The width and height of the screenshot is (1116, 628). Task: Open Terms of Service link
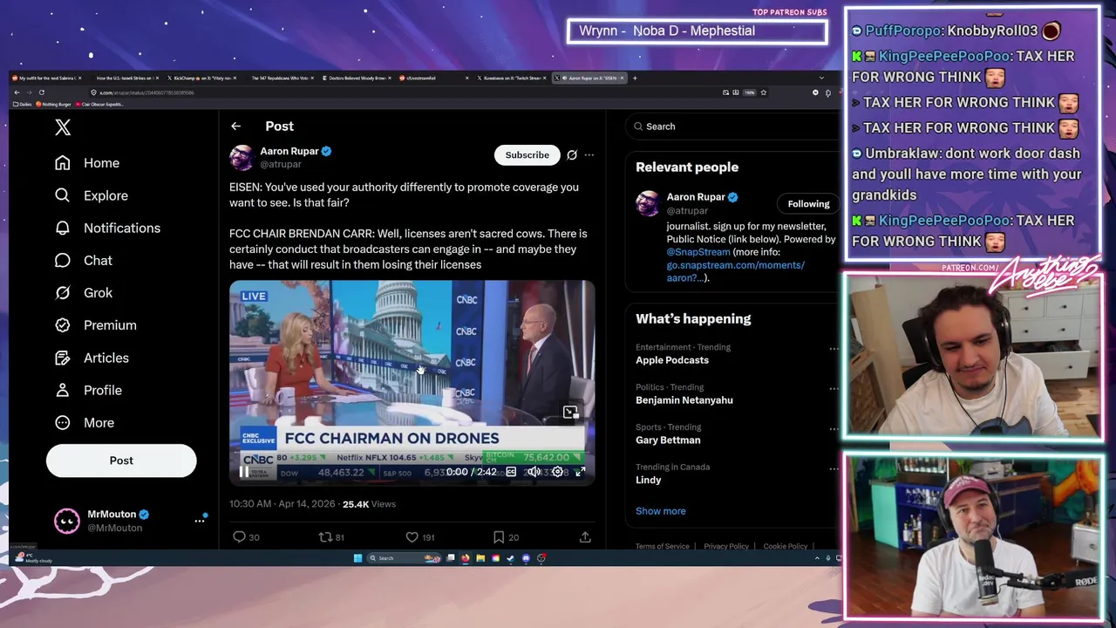coord(662,546)
